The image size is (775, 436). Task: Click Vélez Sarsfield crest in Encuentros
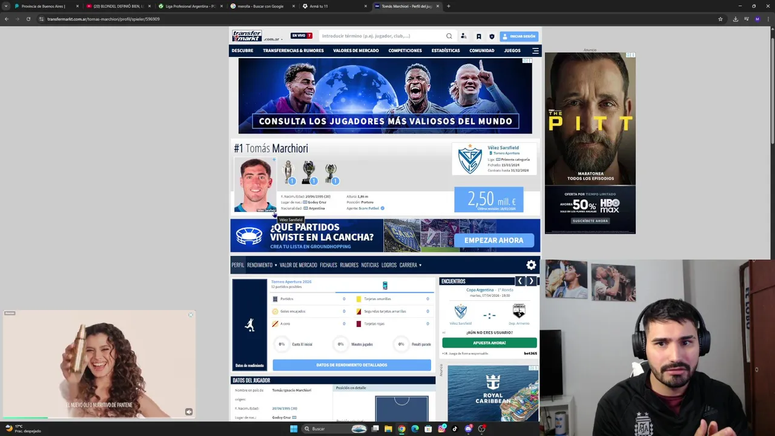click(x=461, y=311)
